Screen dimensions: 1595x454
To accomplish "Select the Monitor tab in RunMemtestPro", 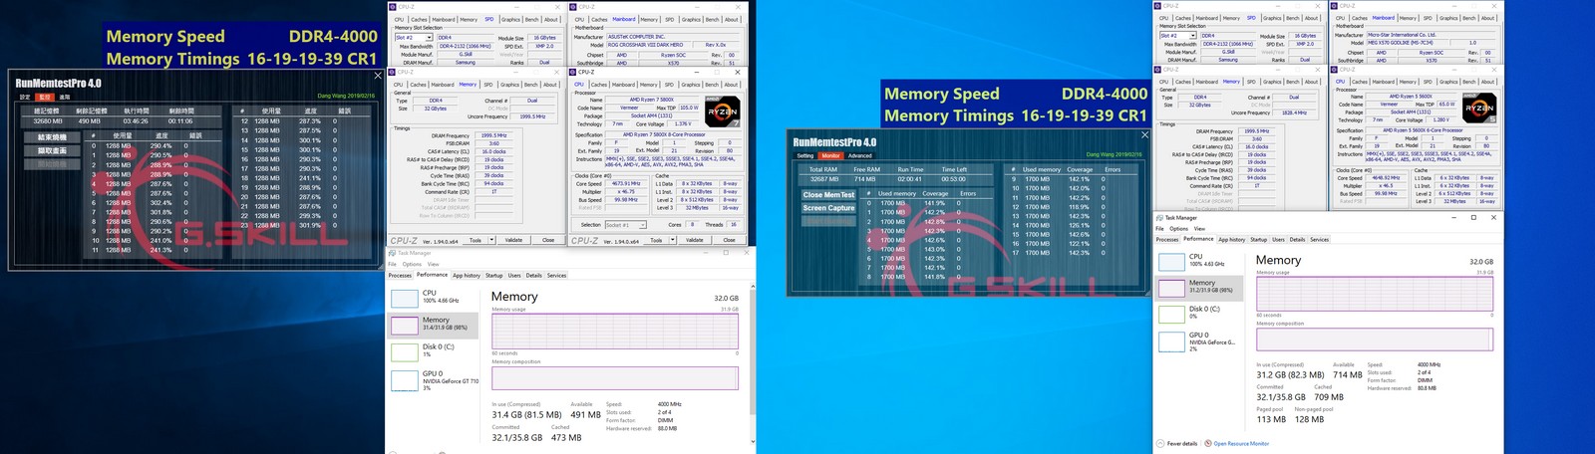I will [830, 155].
